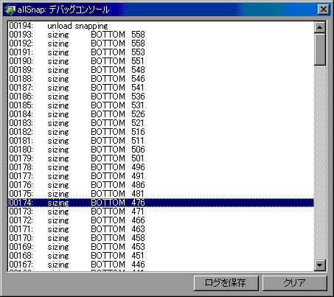Select log line 00186 BOTTOM 536
The height and width of the screenshot is (297, 334).
click(x=161, y=97)
